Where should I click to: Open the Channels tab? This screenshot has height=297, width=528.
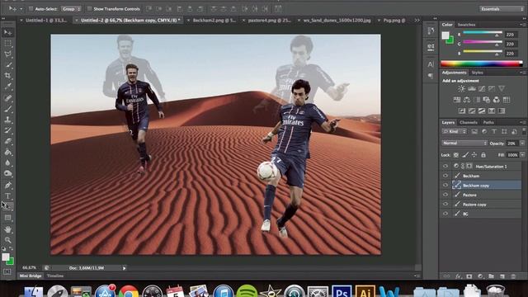click(469, 122)
